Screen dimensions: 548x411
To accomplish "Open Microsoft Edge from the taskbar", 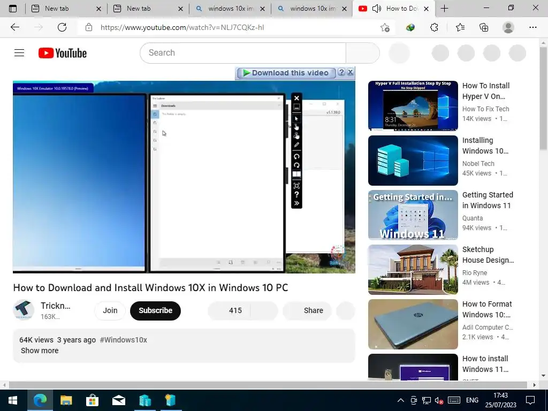I will [40, 400].
